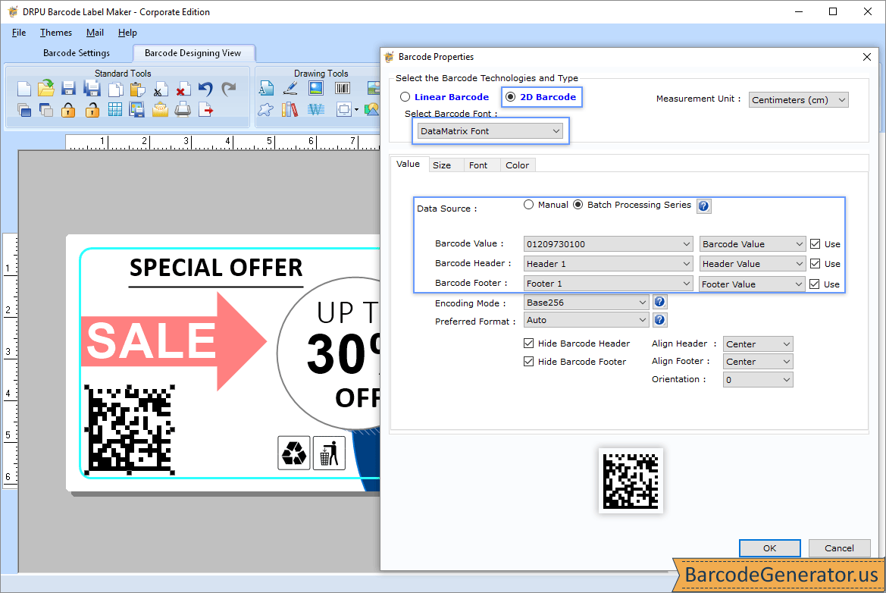Select the DataMatrix barcode on label canvas

coord(130,430)
